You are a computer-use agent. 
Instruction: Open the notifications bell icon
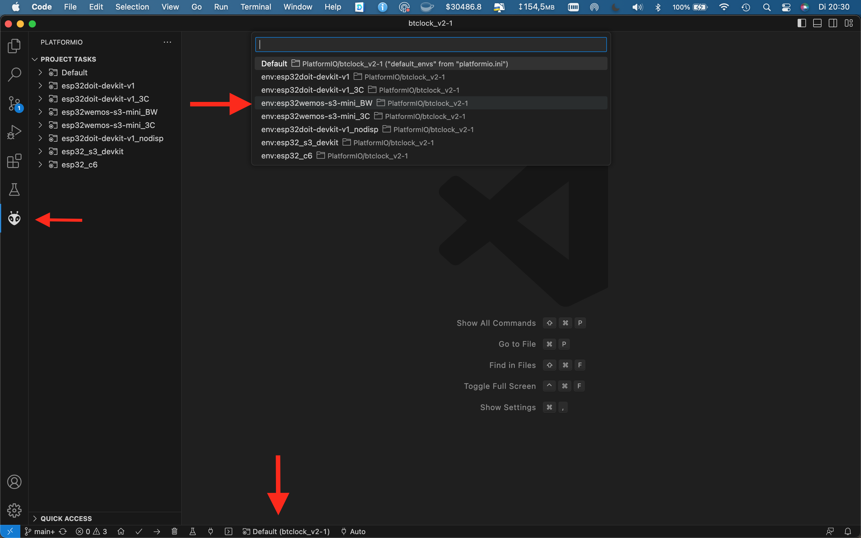(848, 531)
